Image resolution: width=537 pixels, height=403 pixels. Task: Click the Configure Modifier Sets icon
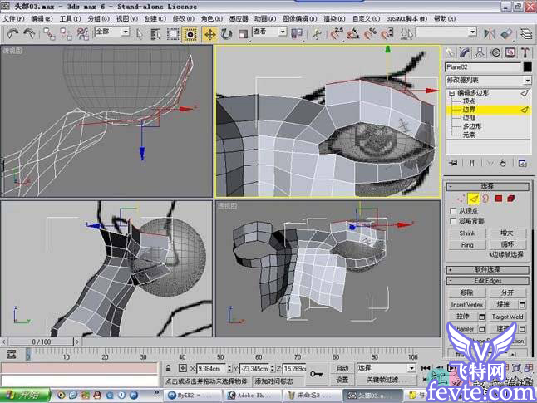pos(523,163)
